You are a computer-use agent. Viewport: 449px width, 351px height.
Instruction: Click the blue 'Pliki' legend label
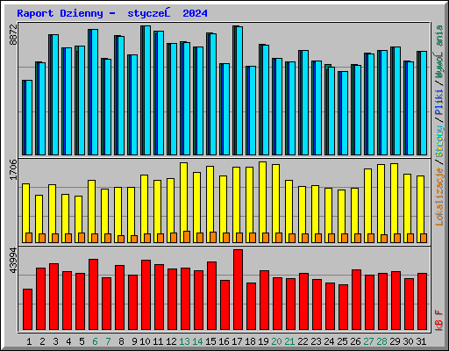tap(439, 103)
